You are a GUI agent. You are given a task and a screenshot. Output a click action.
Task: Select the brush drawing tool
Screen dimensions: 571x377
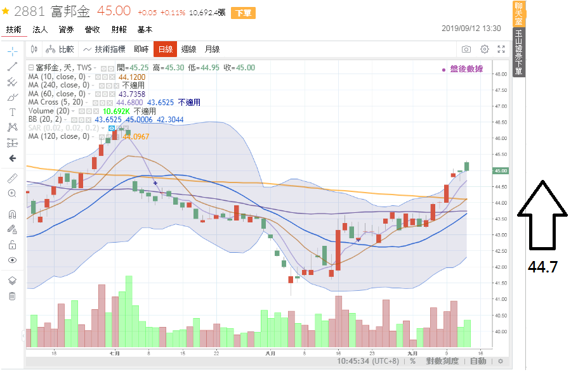(x=13, y=97)
